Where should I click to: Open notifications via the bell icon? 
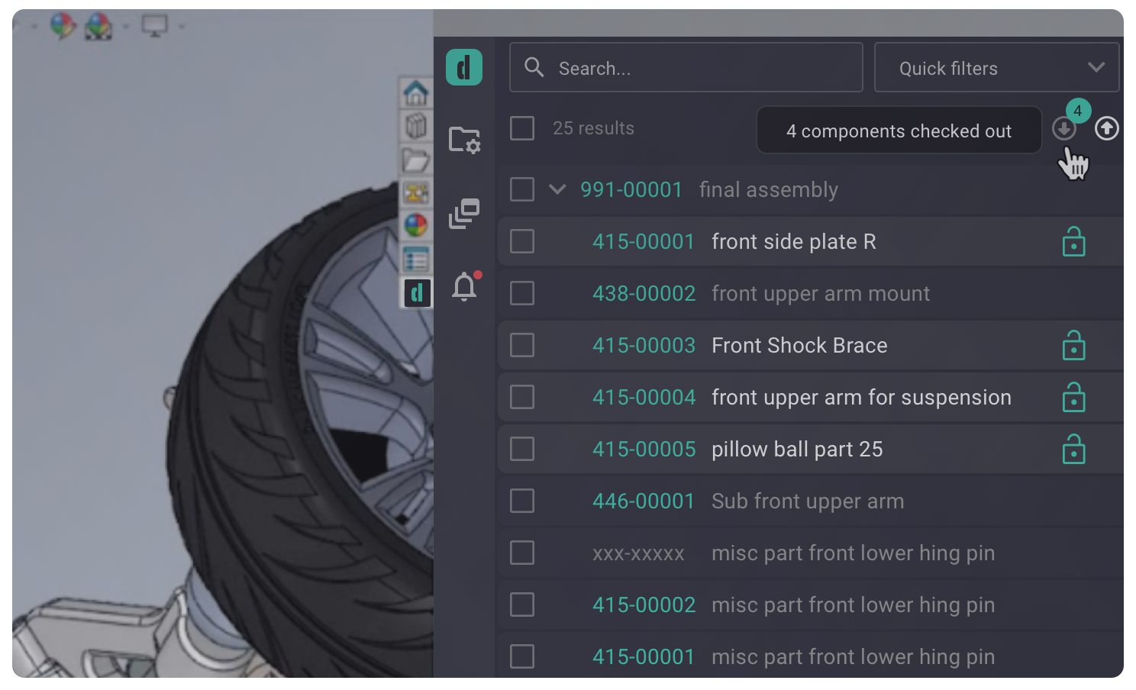click(x=463, y=287)
